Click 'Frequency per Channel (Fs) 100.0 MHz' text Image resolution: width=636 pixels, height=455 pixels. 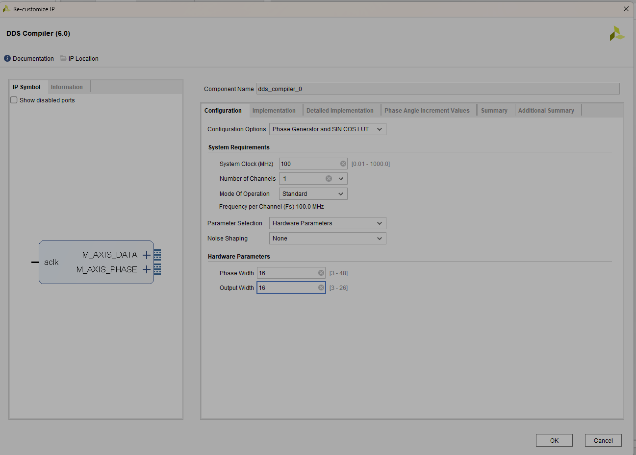[x=272, y=207]
